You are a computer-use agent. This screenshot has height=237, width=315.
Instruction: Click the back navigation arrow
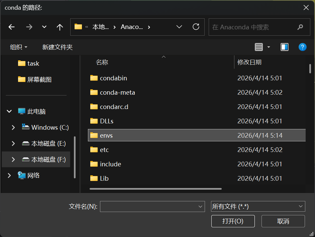coord(12,27)
